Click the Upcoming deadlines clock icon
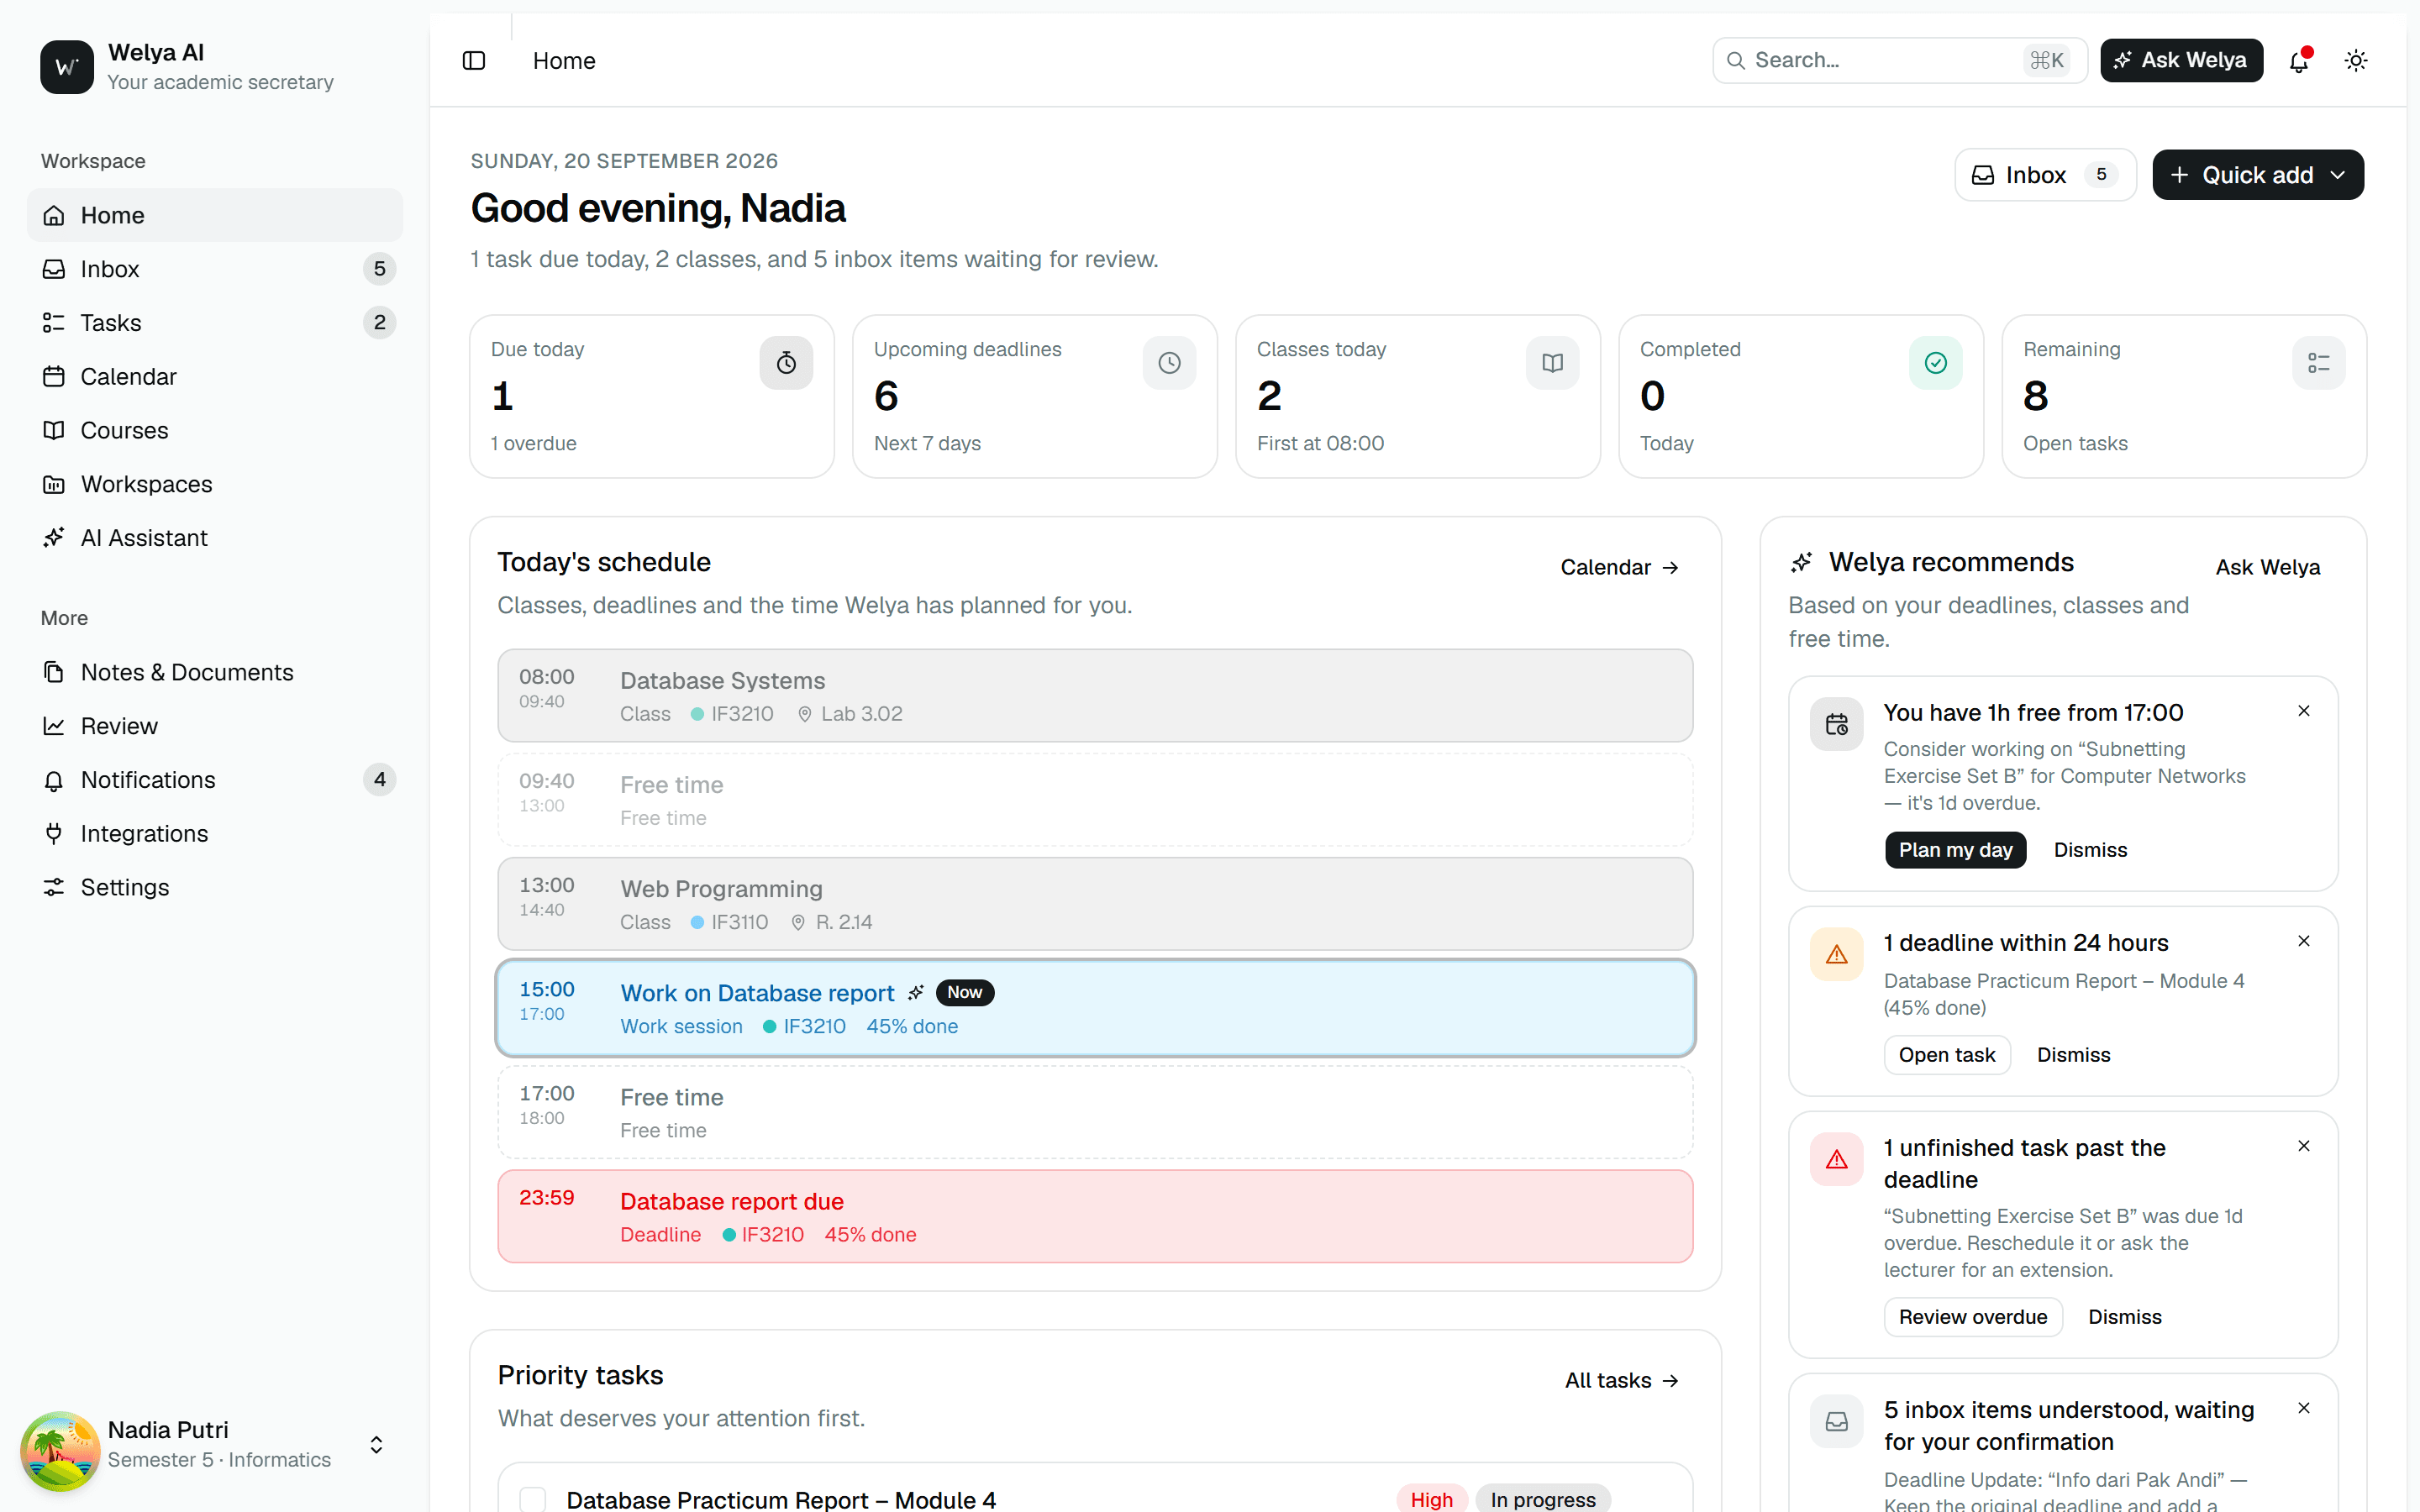The width and height of the screenshot is (2420, 1512). [x=1169, y=363]
